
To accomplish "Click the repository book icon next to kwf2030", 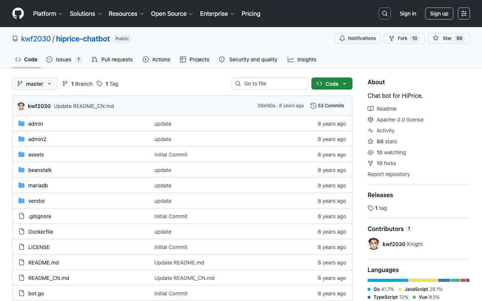I will tap(15, 39).
